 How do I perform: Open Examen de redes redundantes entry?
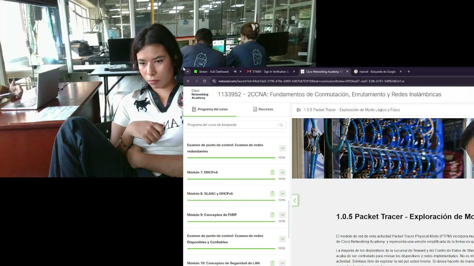pyautogui.click(x=225, y=148)
